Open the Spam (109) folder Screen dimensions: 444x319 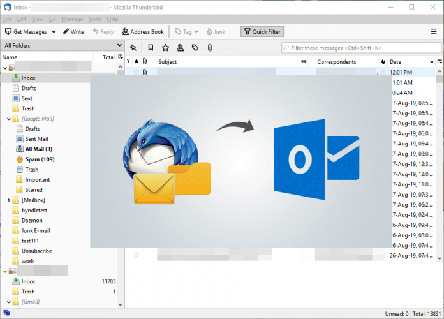pos(40,159)
